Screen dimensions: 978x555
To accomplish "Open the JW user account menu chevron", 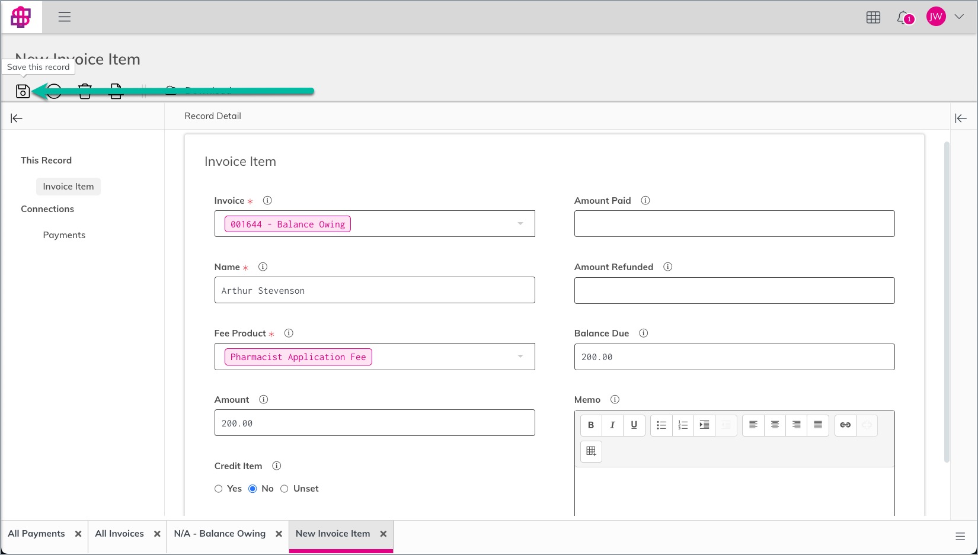I will tap(958, 17).
